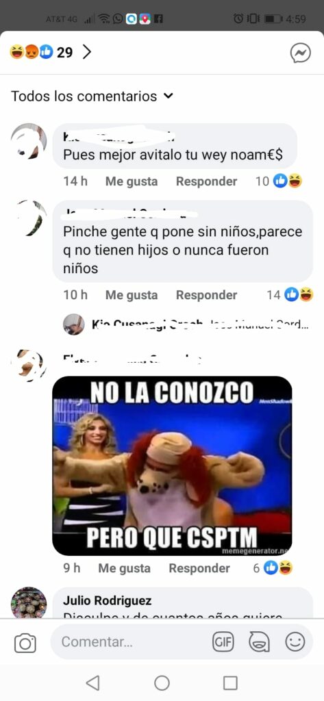324x701 pixels.
Task: Reply to the 9 h meme comment
Action: 199,568
